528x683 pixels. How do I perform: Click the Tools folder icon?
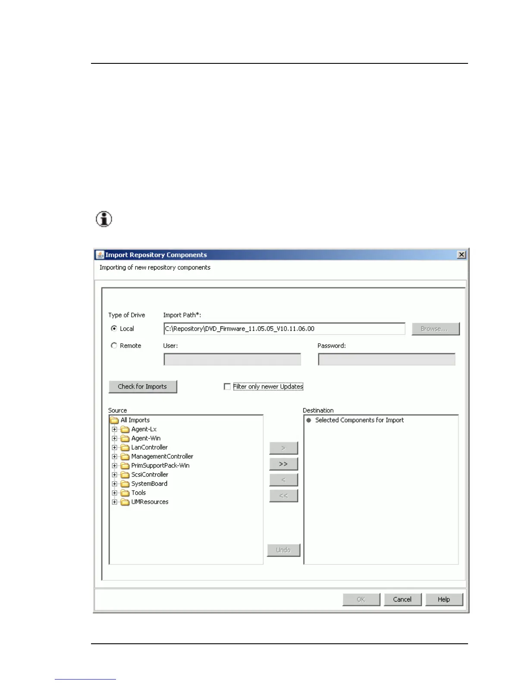click(125, 493)
